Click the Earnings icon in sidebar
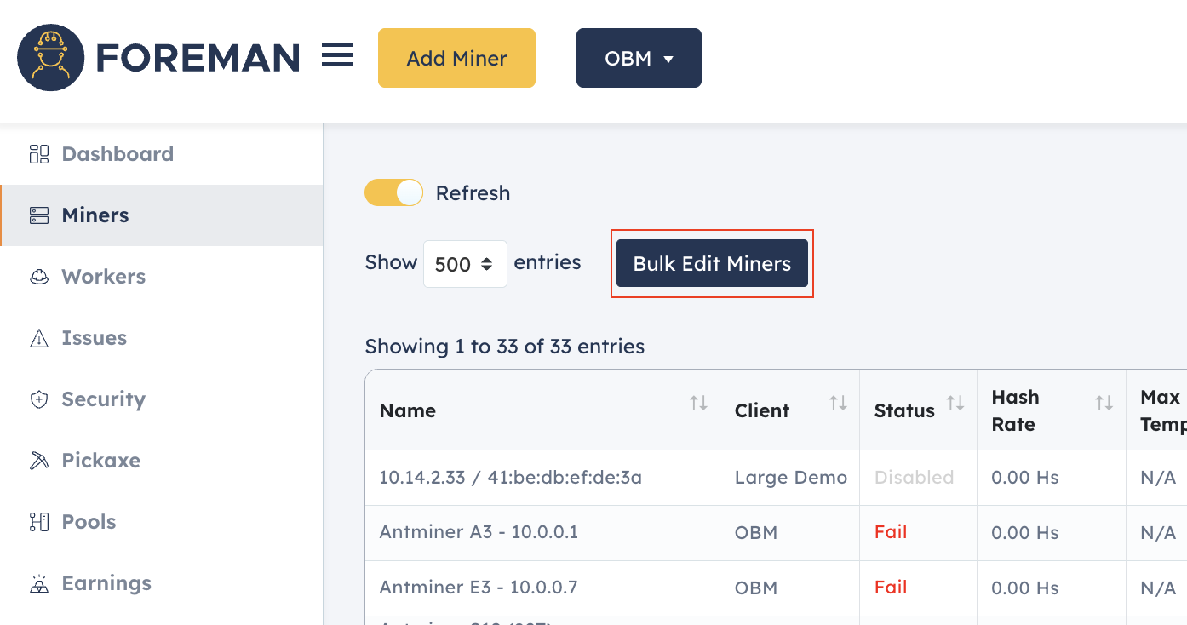Viewport: 1187px width, 625px height. pos(39,583)
